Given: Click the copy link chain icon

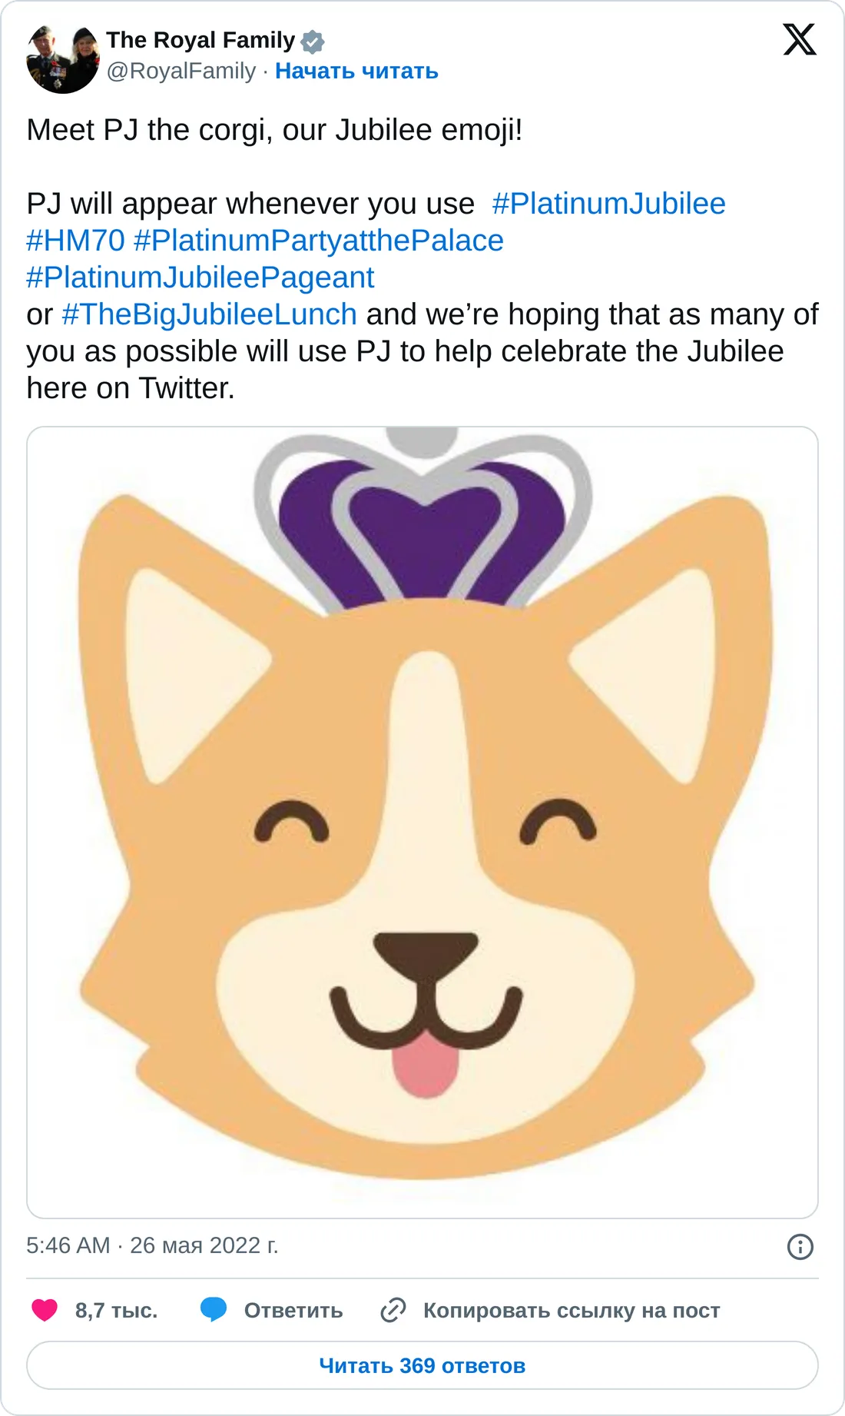Looking at the screenshot, I should (393, 1310).
